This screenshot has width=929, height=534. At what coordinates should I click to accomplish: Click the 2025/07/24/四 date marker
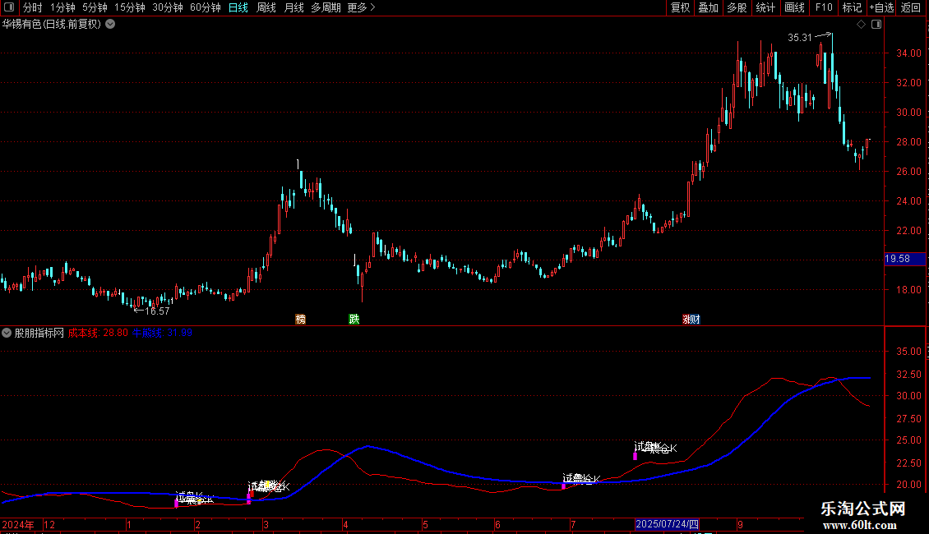coord(667,524)
